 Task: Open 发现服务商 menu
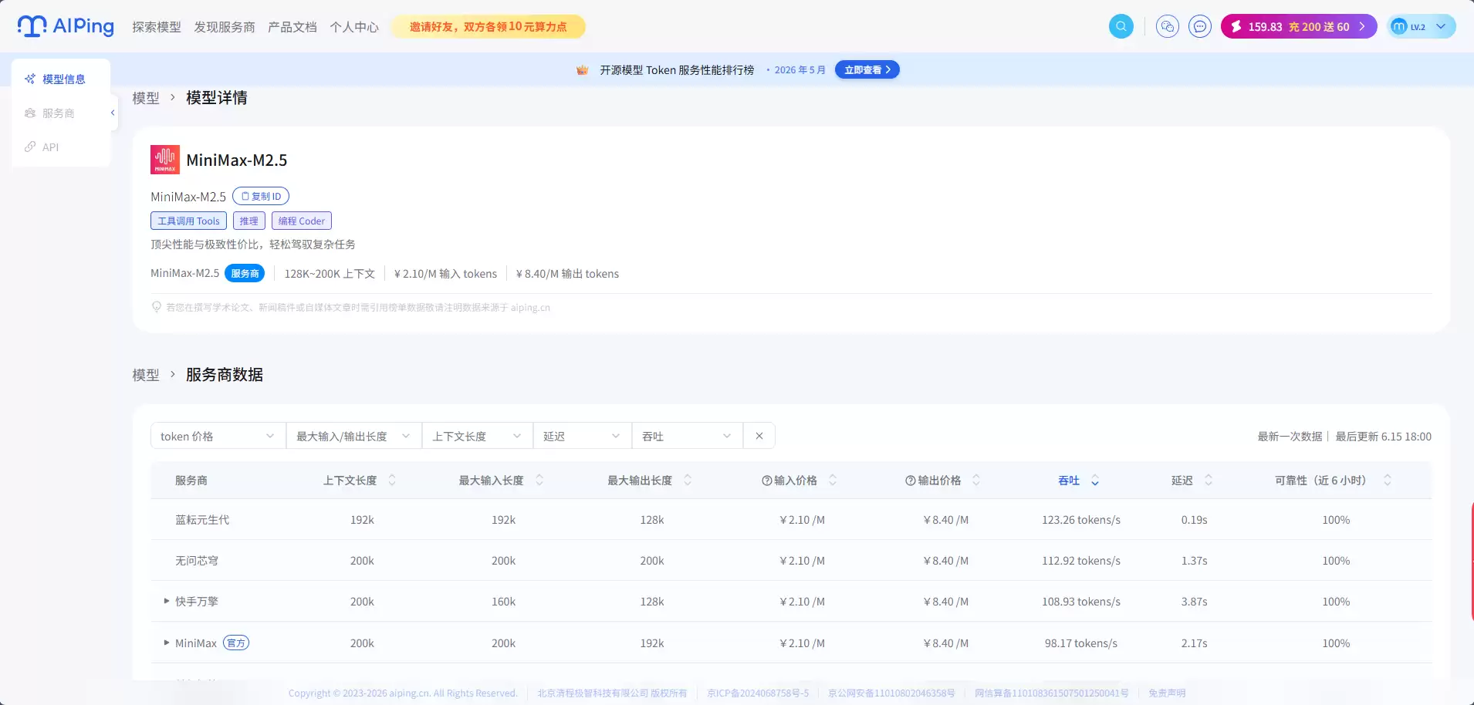[x=225, y=27]
